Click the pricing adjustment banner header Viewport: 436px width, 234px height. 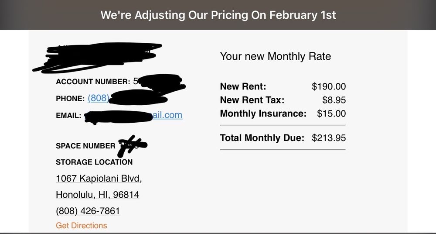click(x=218, y=15)
